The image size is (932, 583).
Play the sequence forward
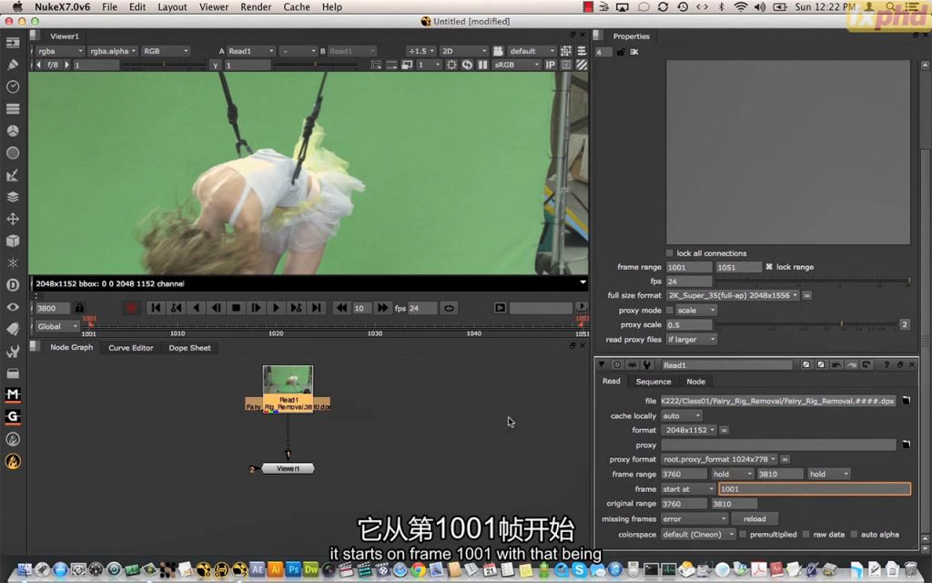[276, 308]
